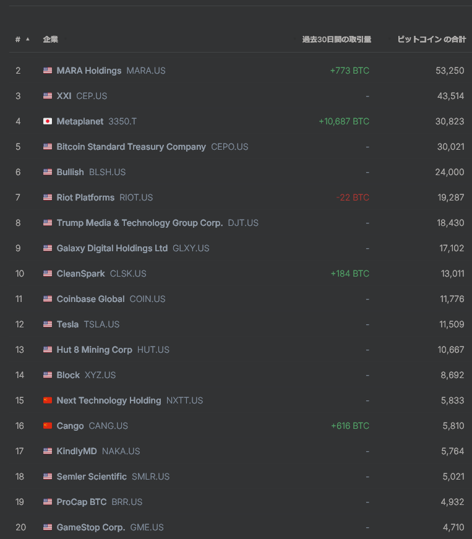Select the Galaxy Digital Holdings Ltd row name
The image size is (472, 539).
point(112,248)
